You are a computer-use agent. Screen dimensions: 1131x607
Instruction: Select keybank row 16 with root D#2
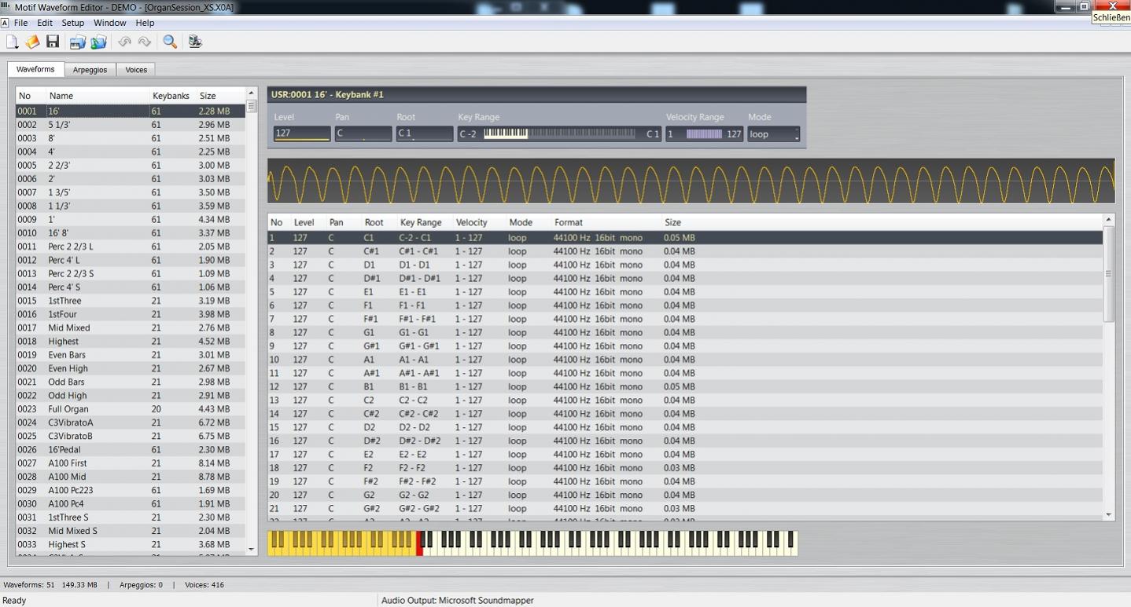click(x=685, y=441)
